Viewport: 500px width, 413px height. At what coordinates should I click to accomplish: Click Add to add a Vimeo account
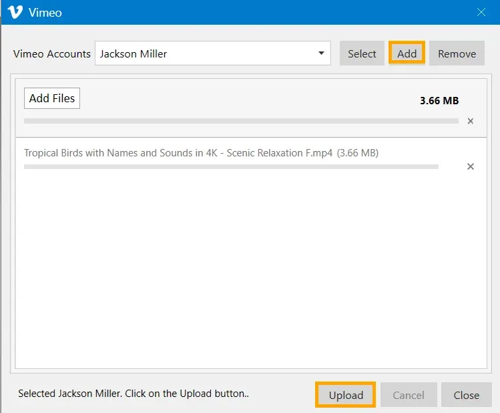(x=407, y=53)
